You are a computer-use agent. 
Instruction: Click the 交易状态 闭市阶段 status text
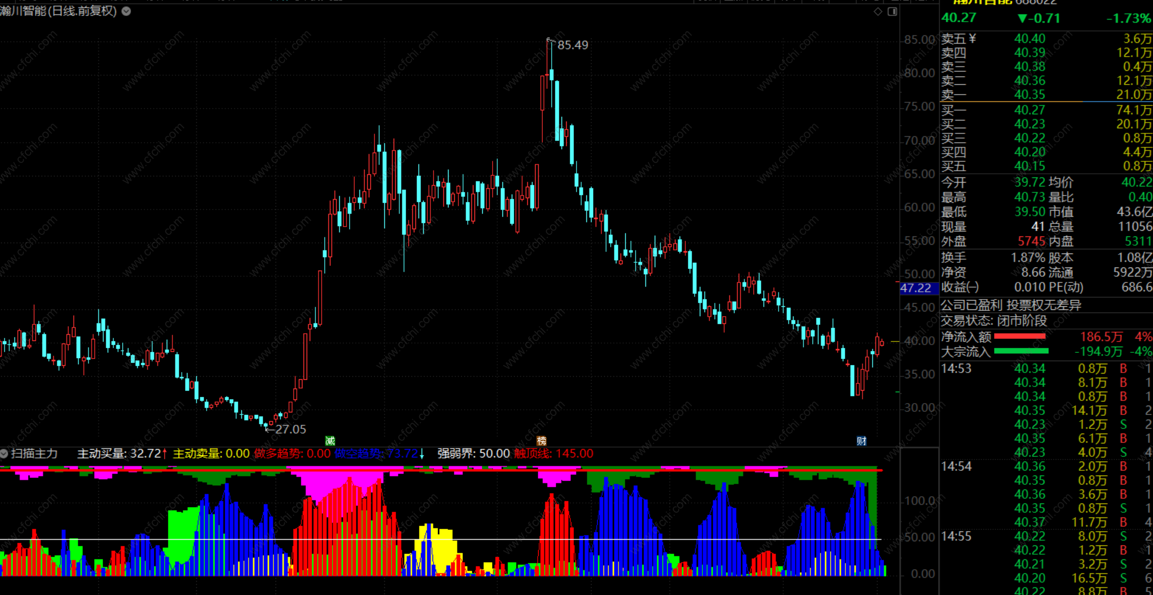coord(993,321)
